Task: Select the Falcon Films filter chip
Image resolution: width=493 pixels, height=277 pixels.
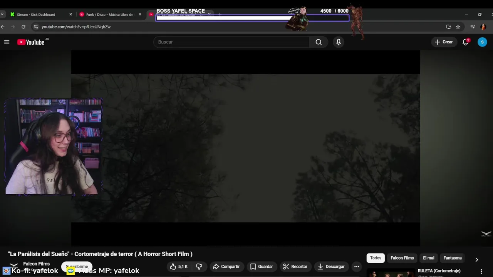Action: point(402,258)
